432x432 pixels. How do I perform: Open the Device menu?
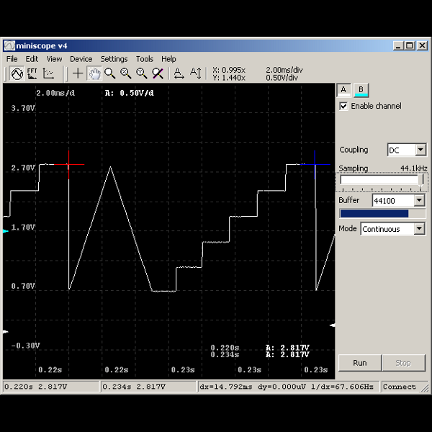[81, 59]
